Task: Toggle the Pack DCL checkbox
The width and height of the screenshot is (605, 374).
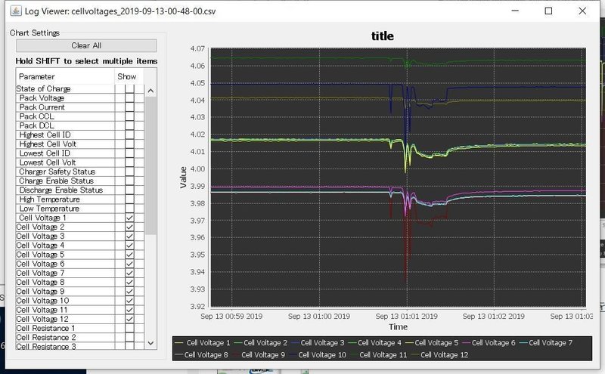Action: click(x=129, y=125)
